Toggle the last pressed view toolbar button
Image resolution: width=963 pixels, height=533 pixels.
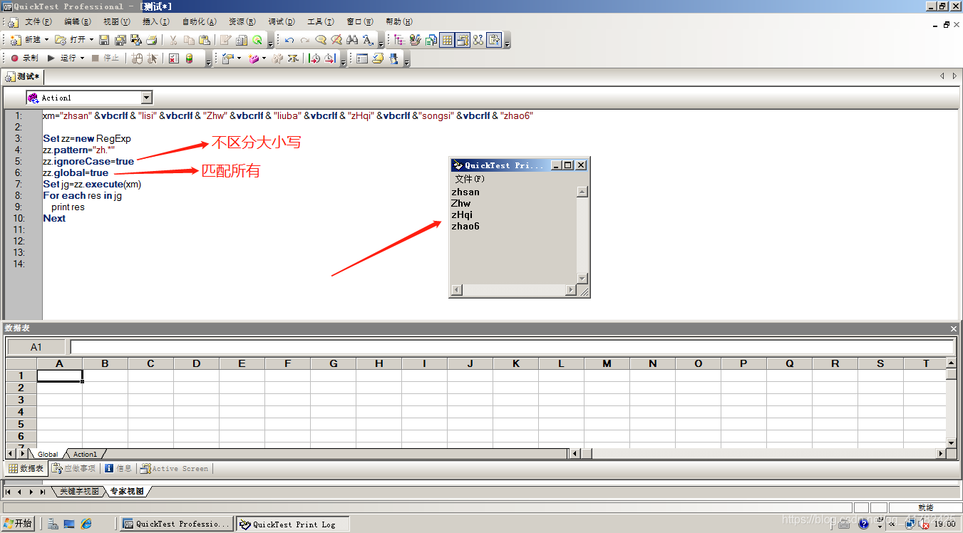point(495,40)
